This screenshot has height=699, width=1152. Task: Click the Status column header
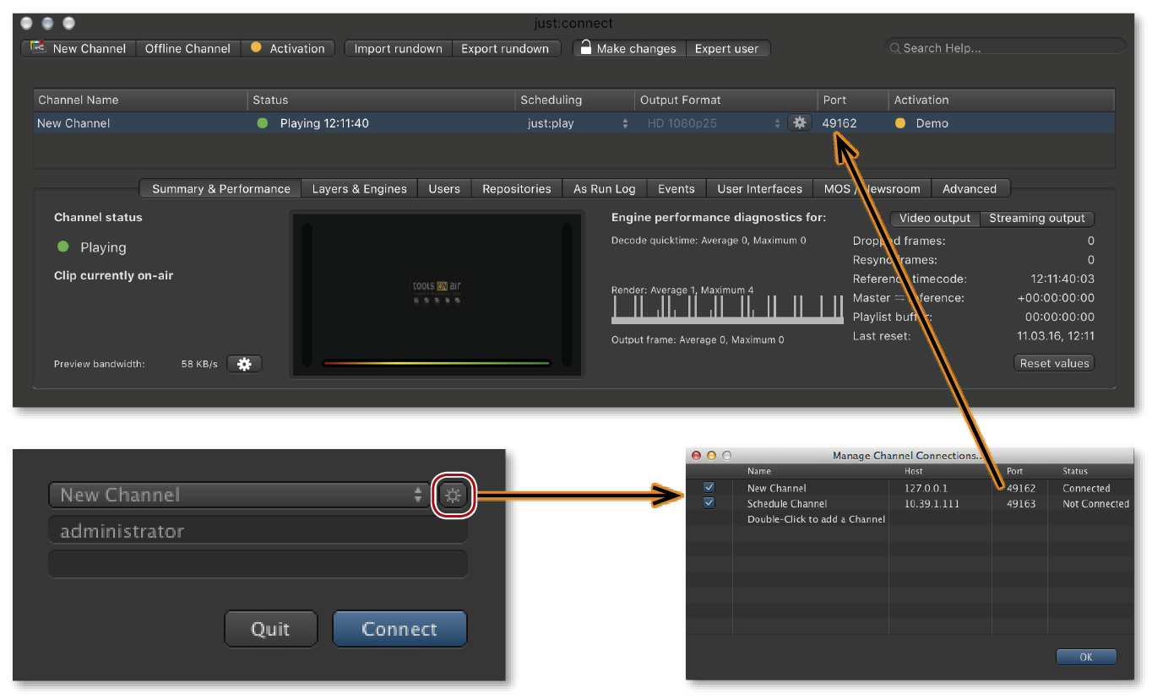382,100
